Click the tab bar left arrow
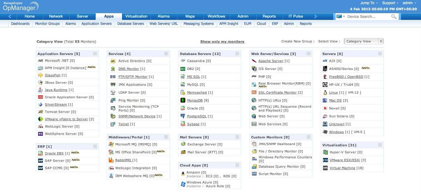This screenshot has height=194, width=421. click(10, 16)
